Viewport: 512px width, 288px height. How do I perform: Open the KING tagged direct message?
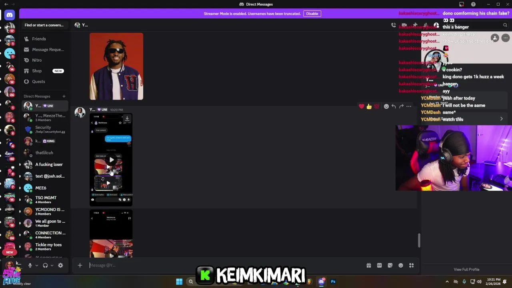click(45, 141)
